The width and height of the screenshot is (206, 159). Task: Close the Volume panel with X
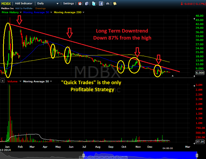[x=3, y=81]
